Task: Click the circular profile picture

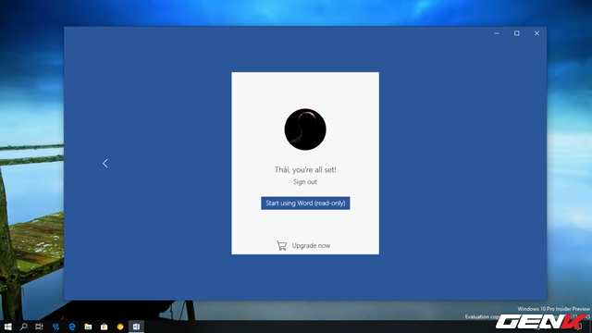Action: tap(305, 129)
